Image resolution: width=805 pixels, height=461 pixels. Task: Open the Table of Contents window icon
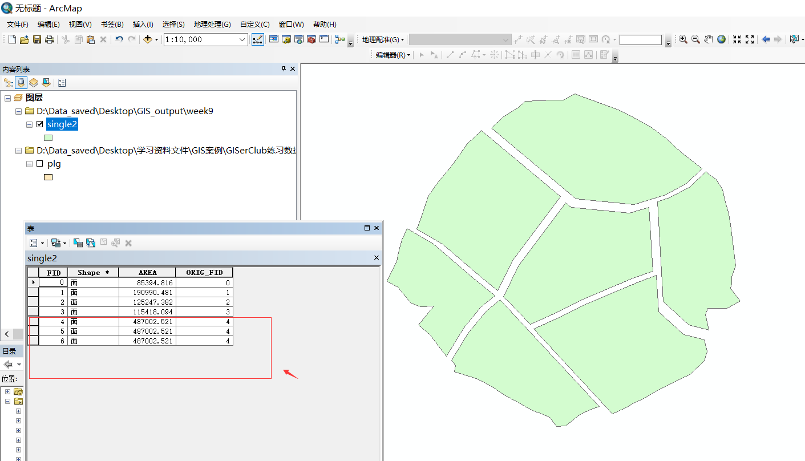274,39
